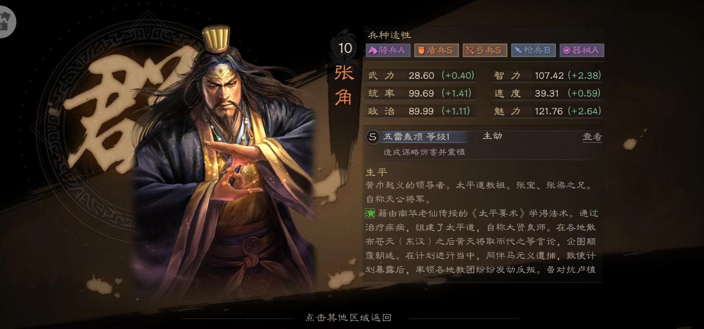The image size is (704, 329).
Task: Click 点击其他区域返回 to go back
Action: click(348, 317)
